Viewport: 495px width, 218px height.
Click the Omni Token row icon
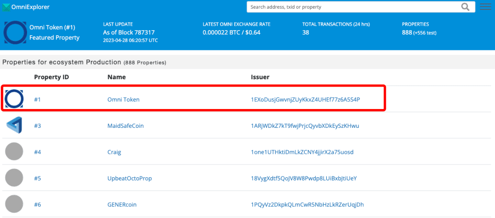tap(14, 99)
